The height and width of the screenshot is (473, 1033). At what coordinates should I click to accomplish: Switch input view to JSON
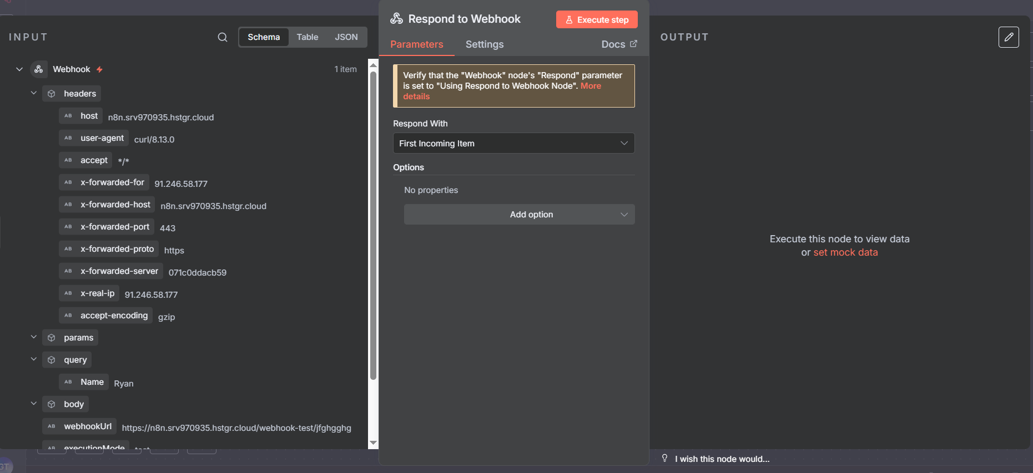346,37
